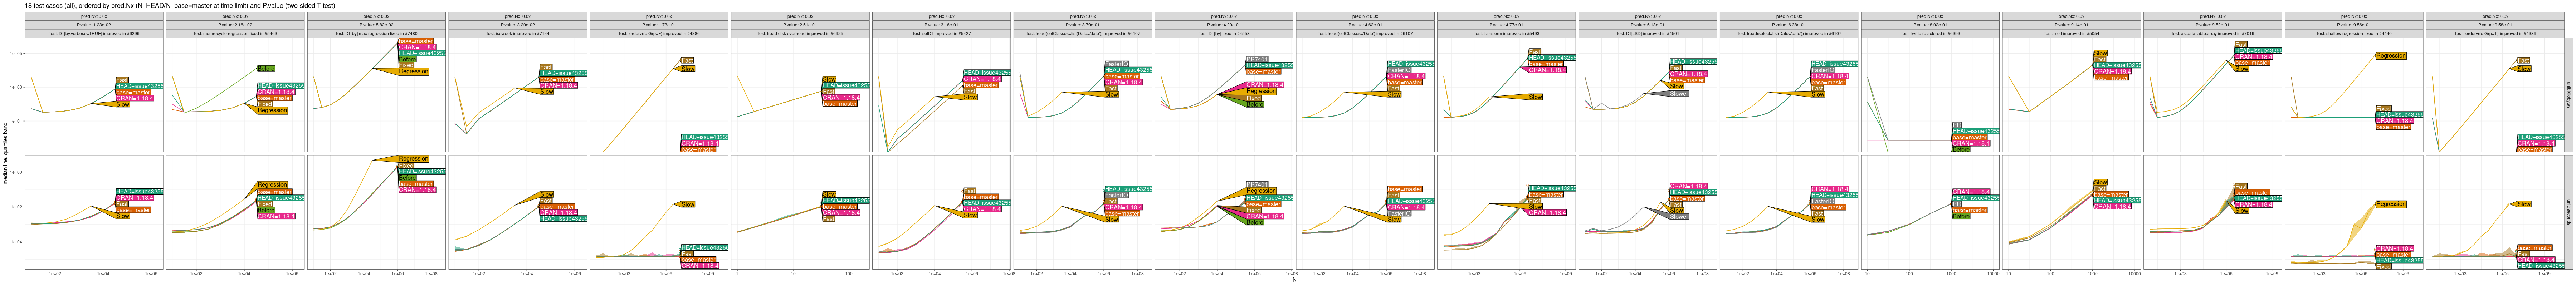
Task: Click the P.value 1.23e-02 strip label
Action: pos(94,25)
